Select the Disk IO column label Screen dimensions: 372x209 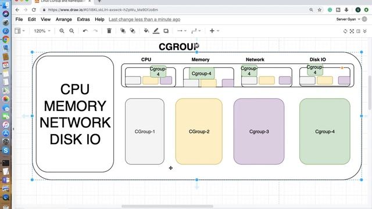(318, 59)
